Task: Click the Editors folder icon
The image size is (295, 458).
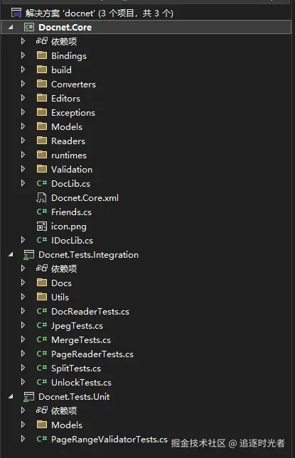Action: point(42,98)
